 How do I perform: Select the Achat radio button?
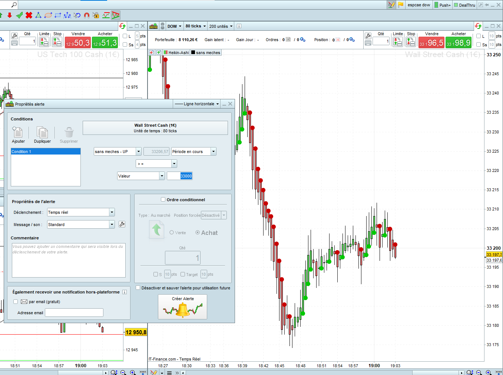(198, 232)
